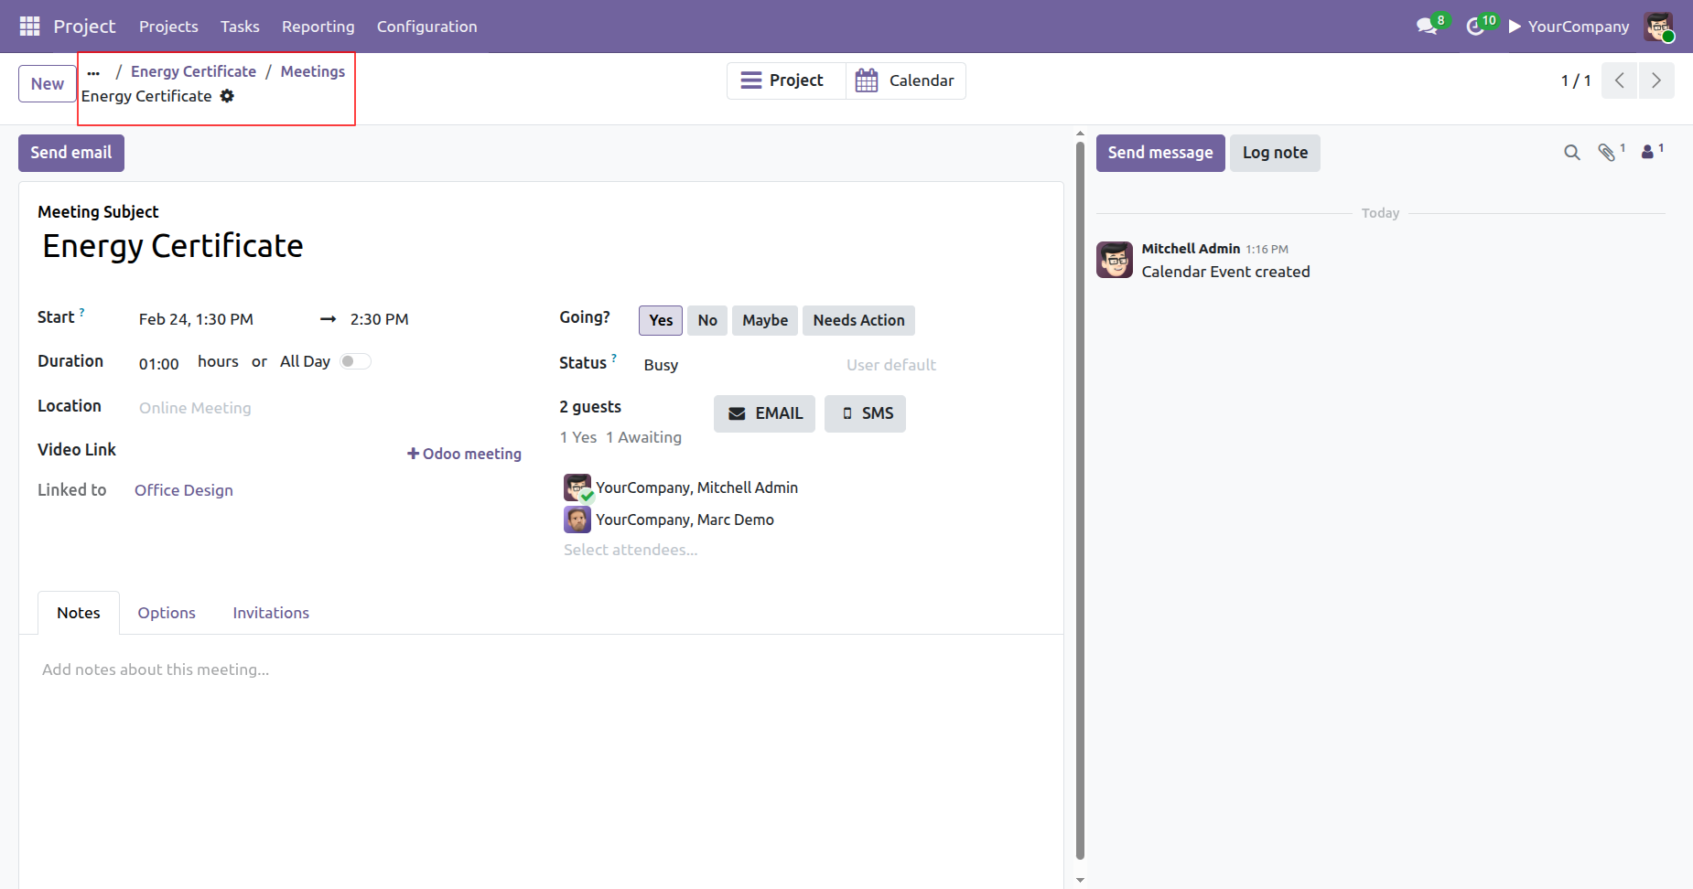Open the conversations chat bubble icon
This screenshot has height=889, width=1693.
pyautogui.click(x=1427, y=27)
